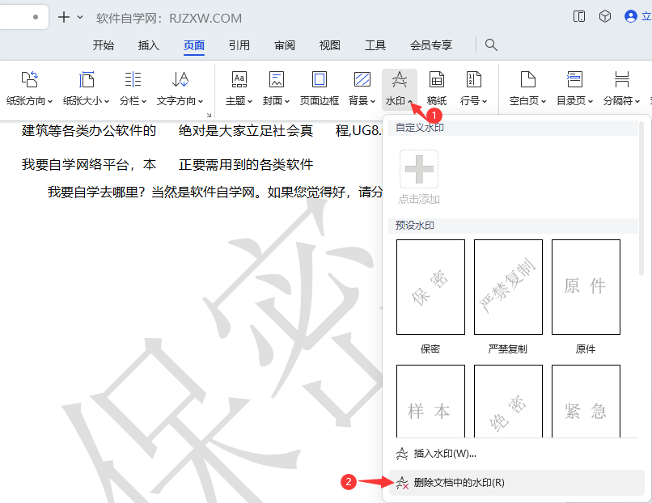Select the 原件 preset watermark thumbnail
652x503 pixels.
point(586,287)
